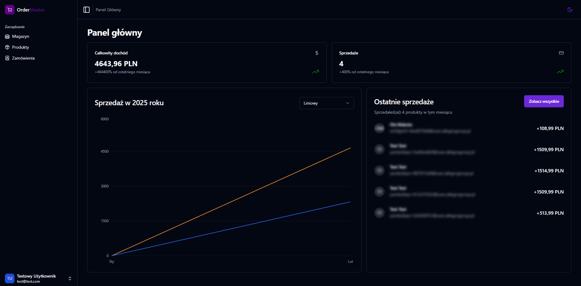Switch theme with the moon icon
The image size is (581, 286).
570,10
